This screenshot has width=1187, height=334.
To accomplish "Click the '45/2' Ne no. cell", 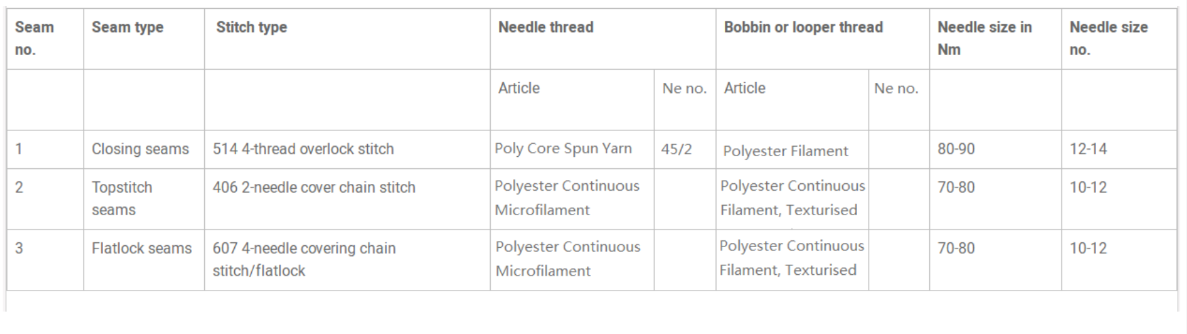I will [685, 149].
